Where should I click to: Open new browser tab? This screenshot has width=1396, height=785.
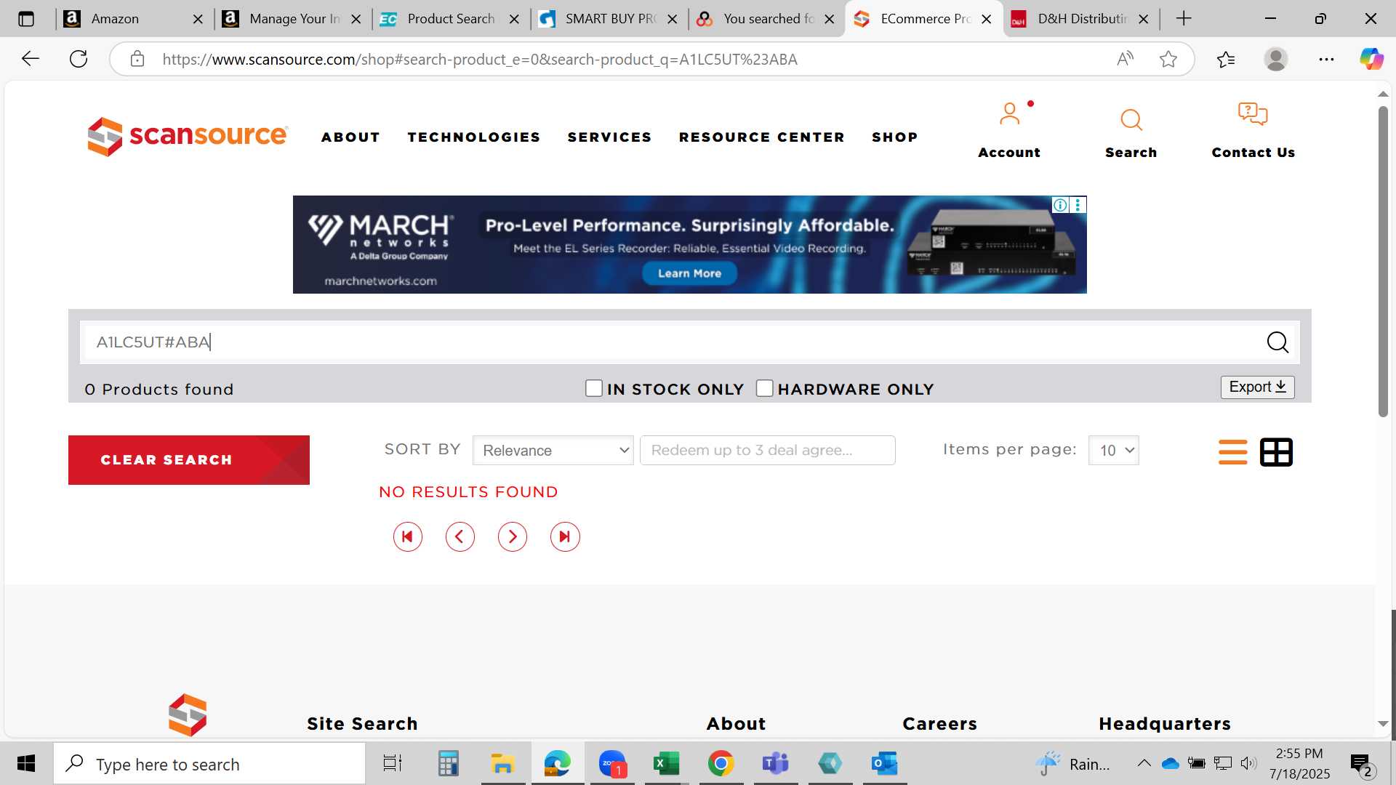tap(1184, 19)
